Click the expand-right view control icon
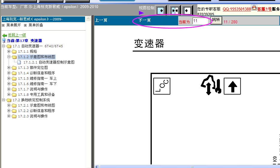This screenshot has height=168, width=280. [161, 10]
